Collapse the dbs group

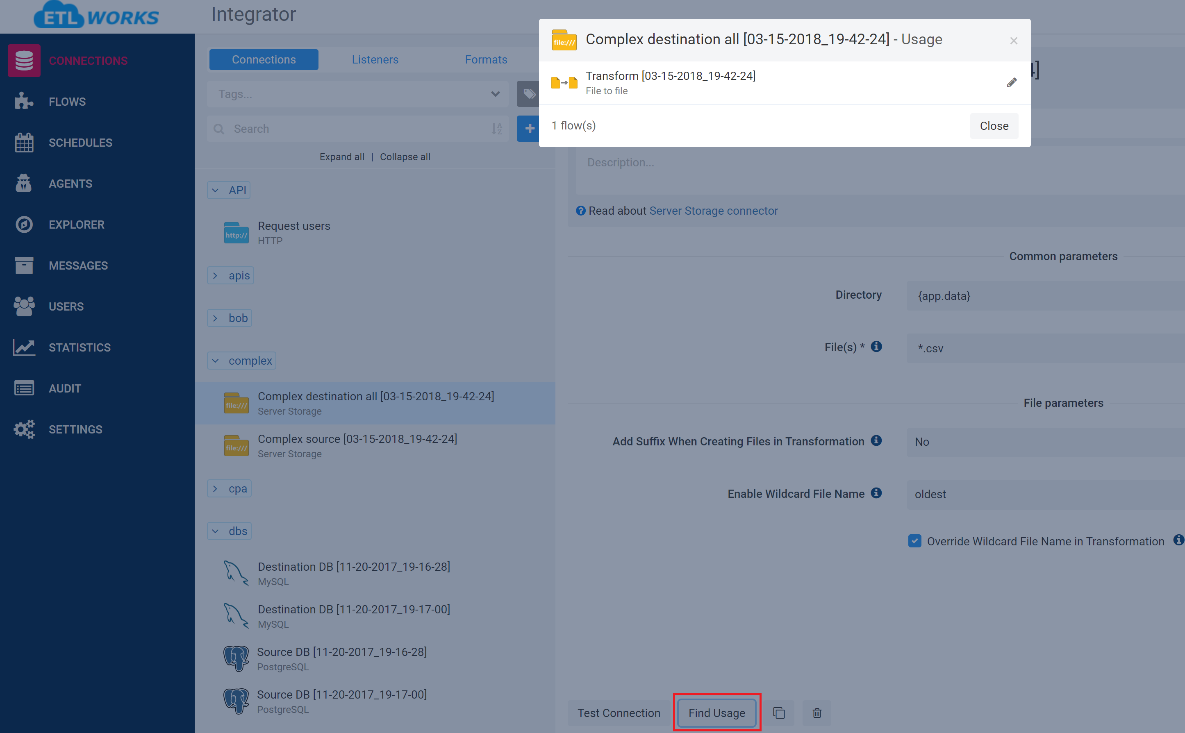click(x=229, y=531)
